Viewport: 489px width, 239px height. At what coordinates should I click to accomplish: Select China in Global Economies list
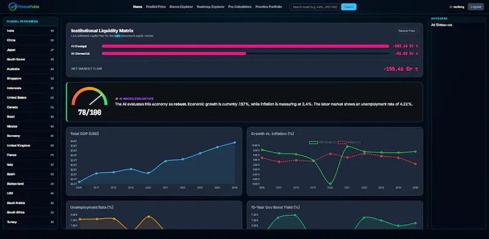30,40
